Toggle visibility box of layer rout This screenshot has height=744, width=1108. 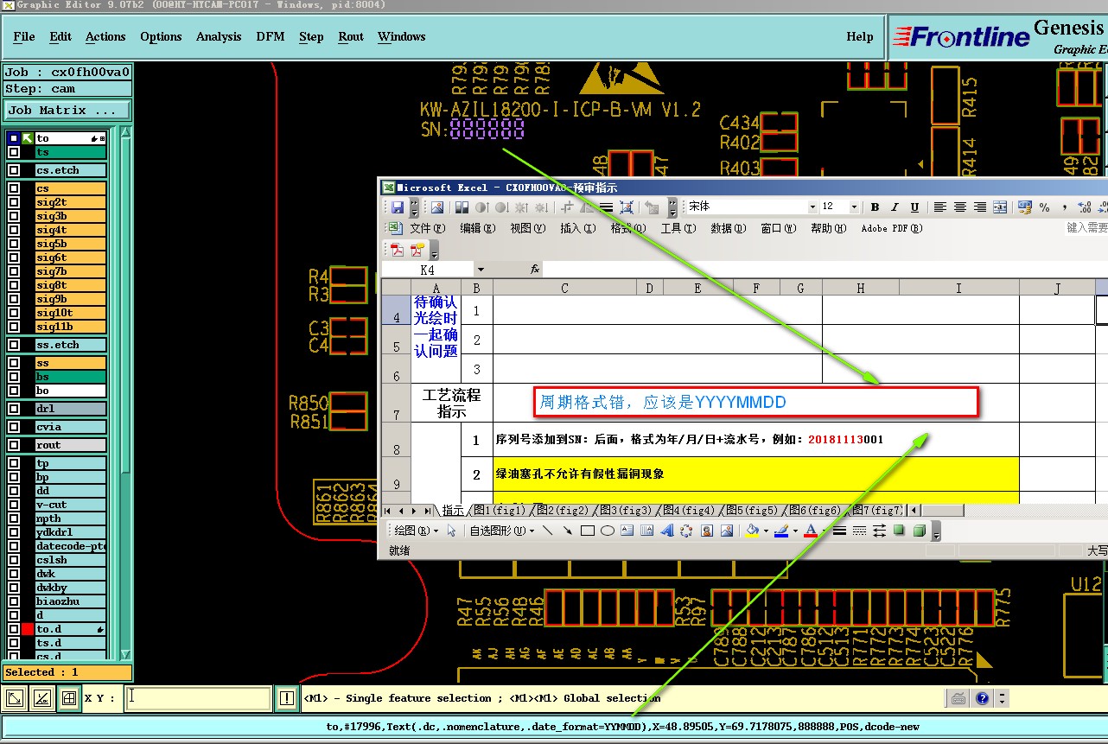[x=14, y=445]
